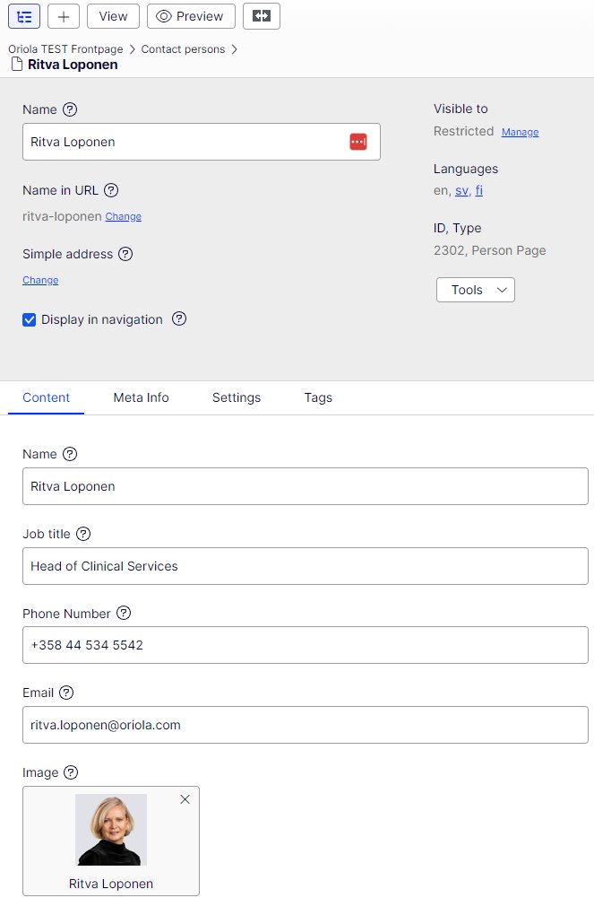The height and width of the screenshot is (898, 594).
Task: Click the Restricted visibility text
Action: (464, 131)
